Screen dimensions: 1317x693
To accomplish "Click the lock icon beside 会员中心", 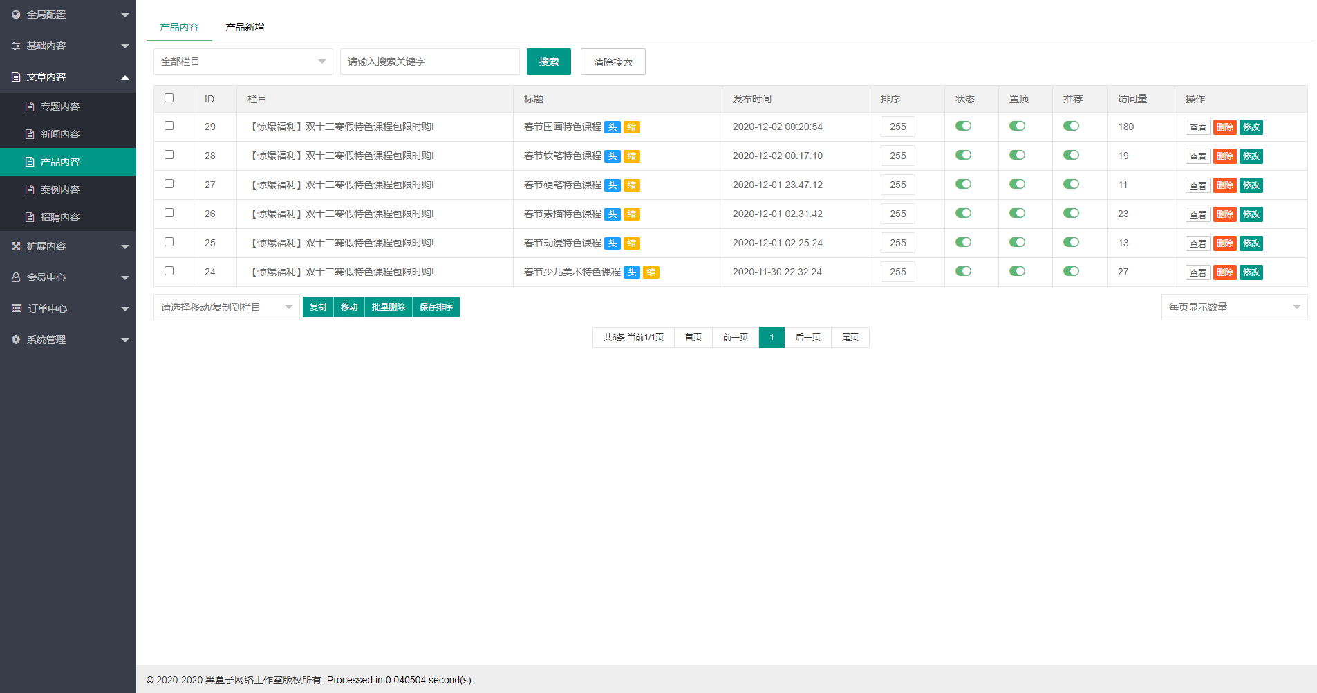I will pyautogui.click(x=16, y=277).
